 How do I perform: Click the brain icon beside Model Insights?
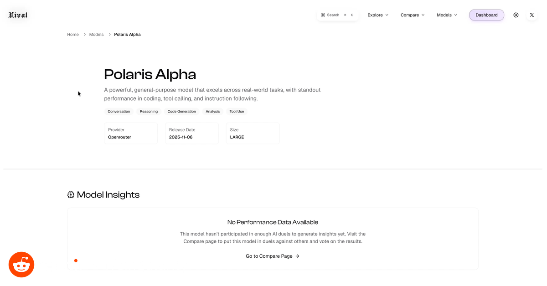71,195
